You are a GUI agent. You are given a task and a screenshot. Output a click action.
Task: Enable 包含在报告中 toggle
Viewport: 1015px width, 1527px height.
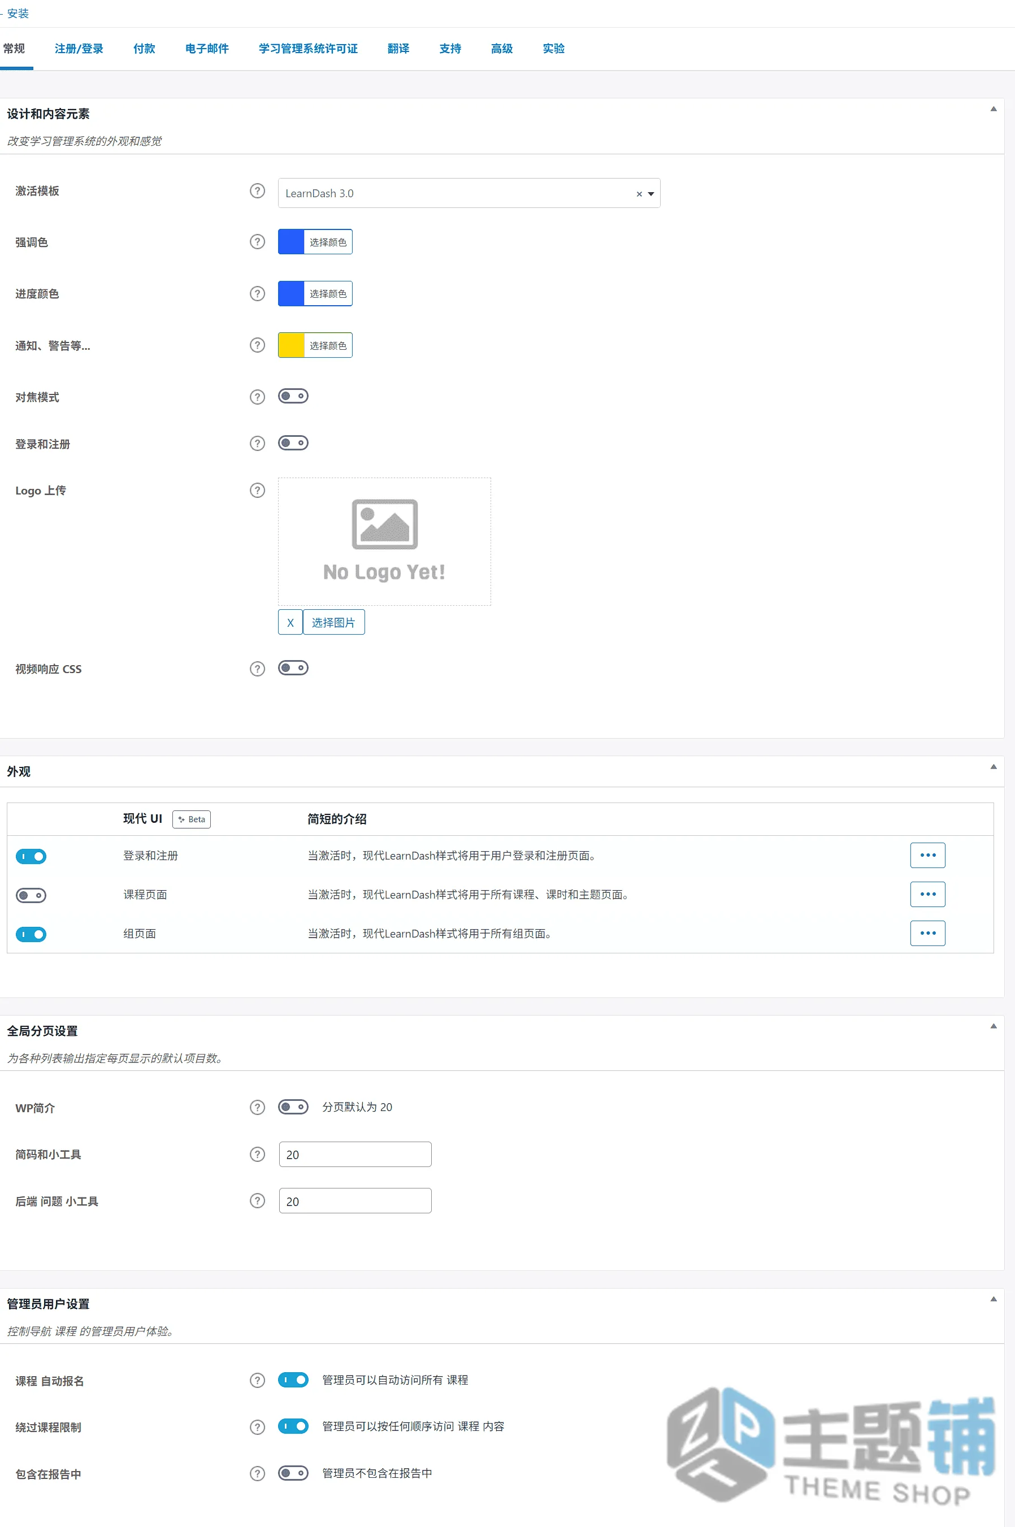(x=293, y=1473)
